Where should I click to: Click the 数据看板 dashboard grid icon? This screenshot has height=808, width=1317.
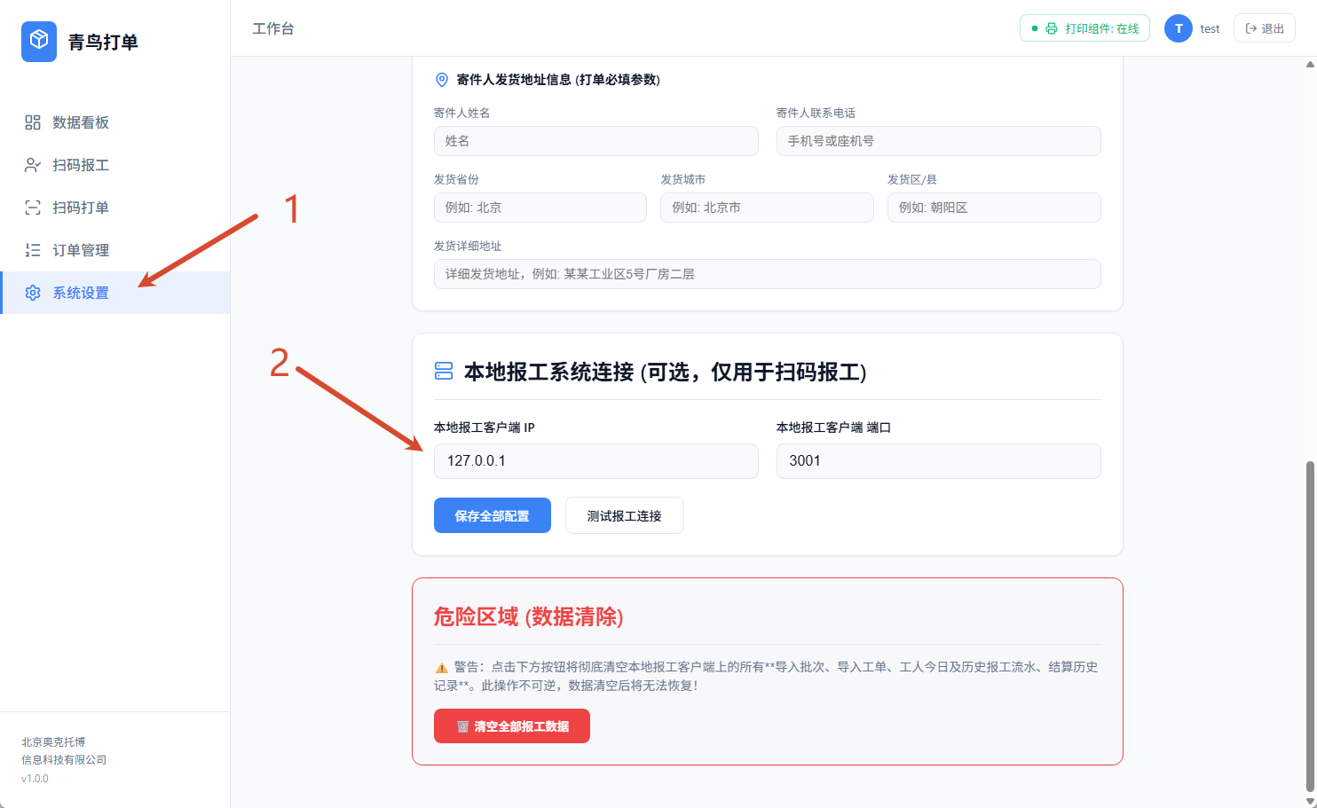point(33,122)
